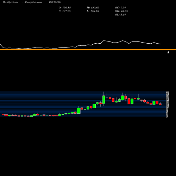The height and width of the screenshot is (176, 176).
Task: Click the close value 'C: 127.25'
Action: tap(64, 11)
